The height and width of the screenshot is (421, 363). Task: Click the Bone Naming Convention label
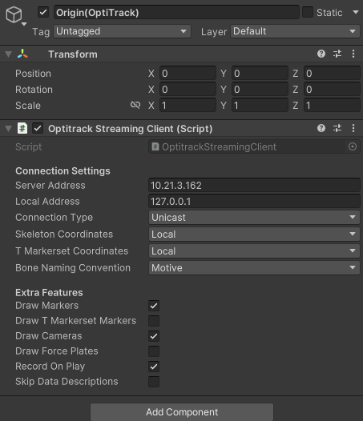coord(73,267)
